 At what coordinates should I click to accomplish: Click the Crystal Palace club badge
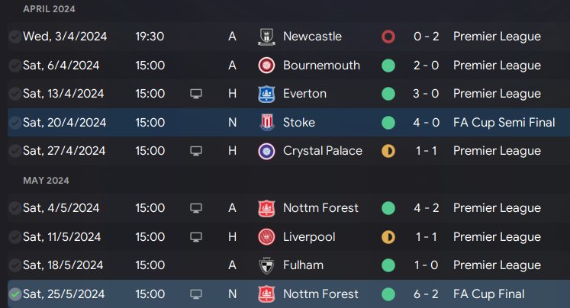pos(266,151)
